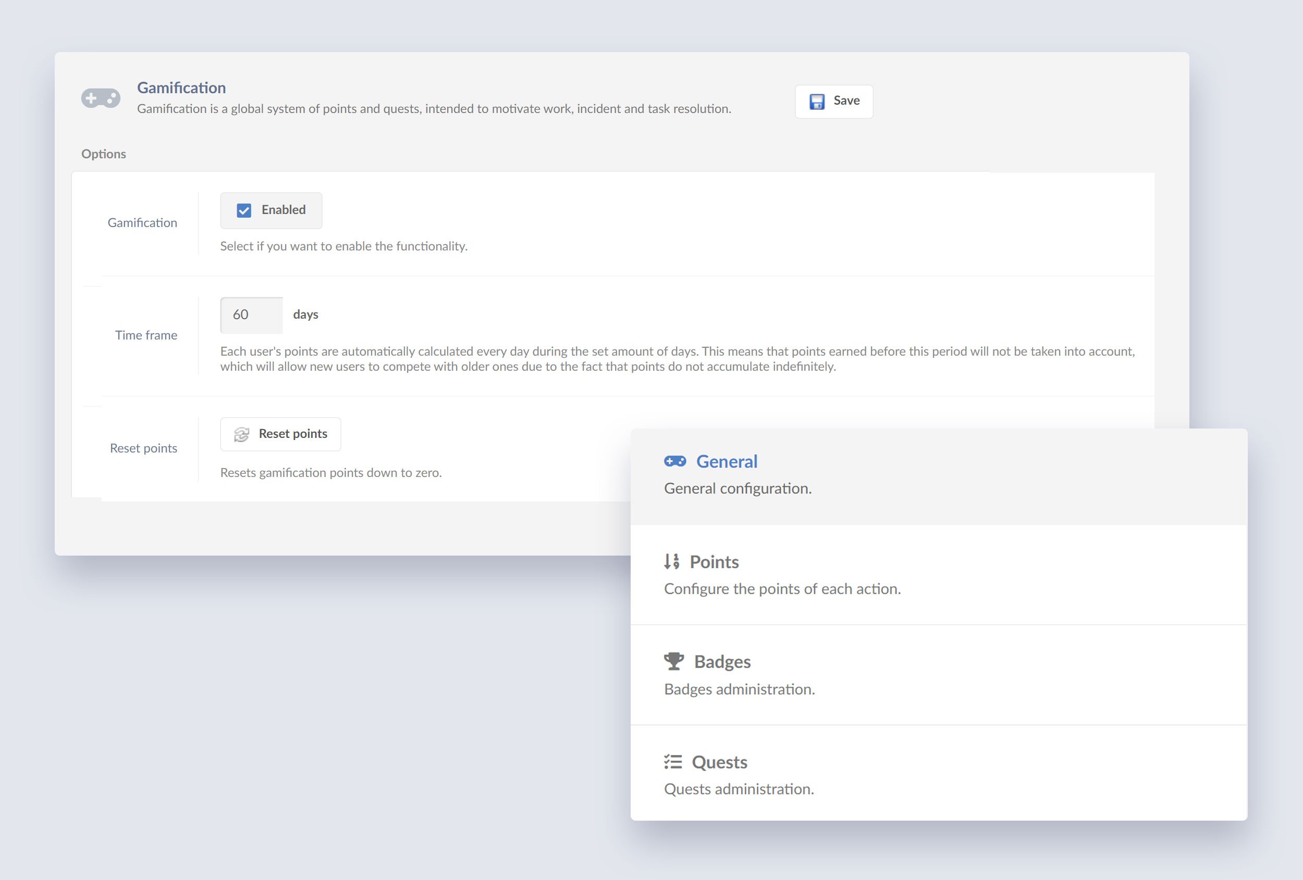This screenshot has height=880, width=1303.
Task: Click the Time frame row label
Action: tap(146, 334)
